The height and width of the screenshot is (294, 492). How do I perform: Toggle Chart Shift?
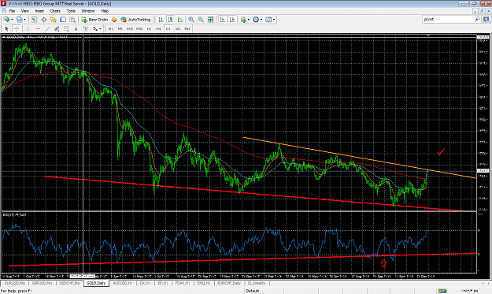(232, 20)
